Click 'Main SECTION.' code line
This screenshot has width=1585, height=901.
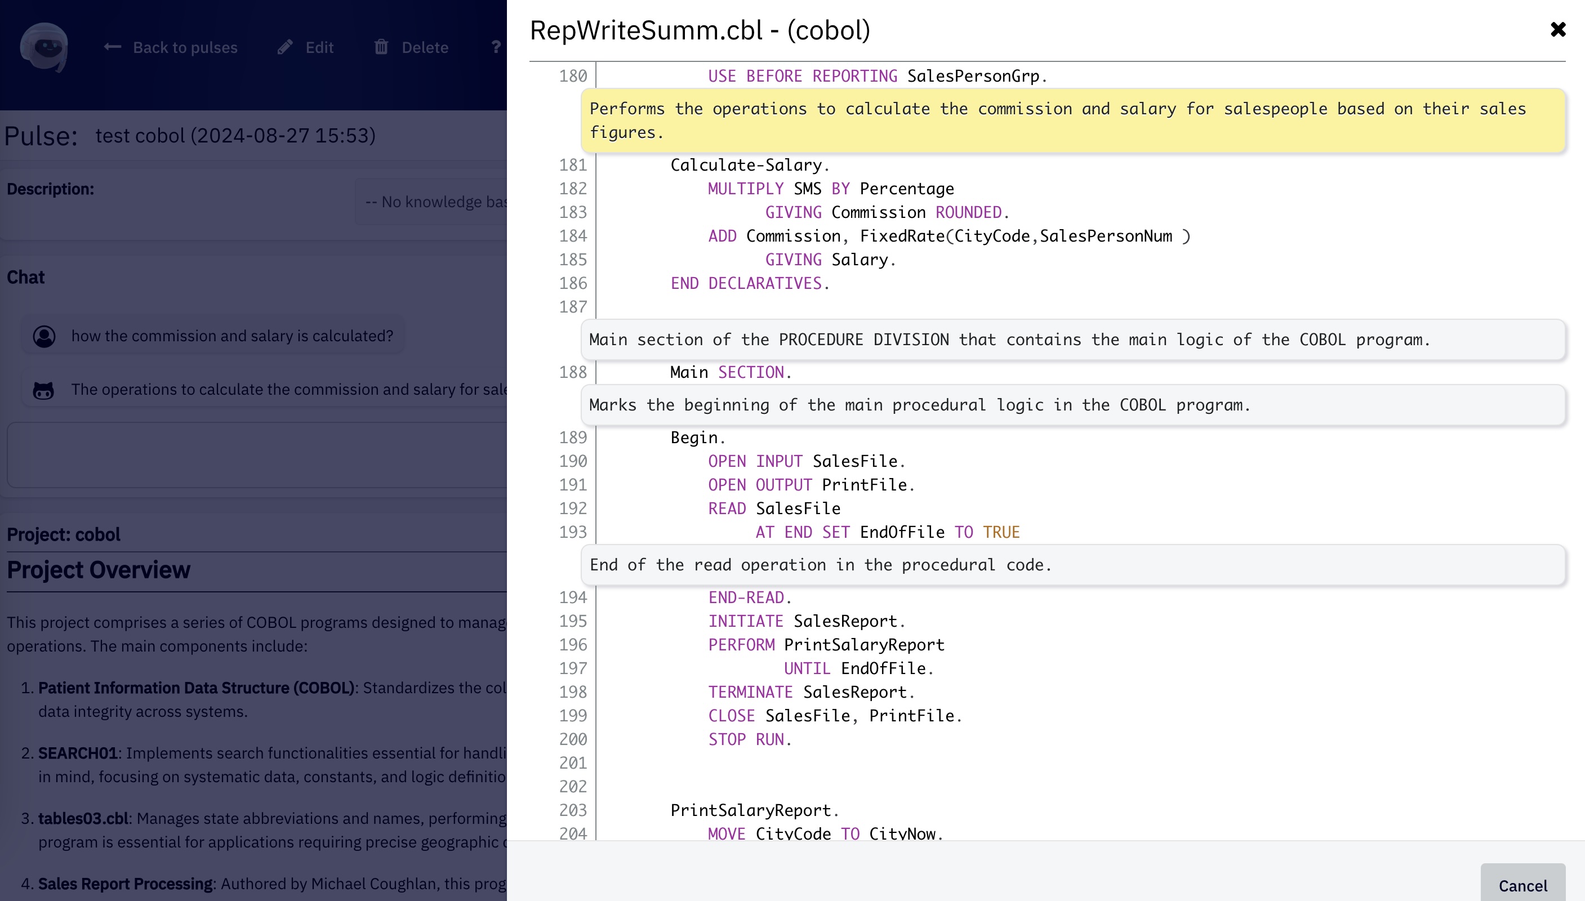pos(731,372)
